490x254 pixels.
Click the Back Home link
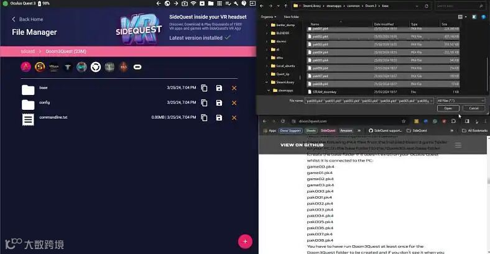pyautogui.click(x=27, y=19)
